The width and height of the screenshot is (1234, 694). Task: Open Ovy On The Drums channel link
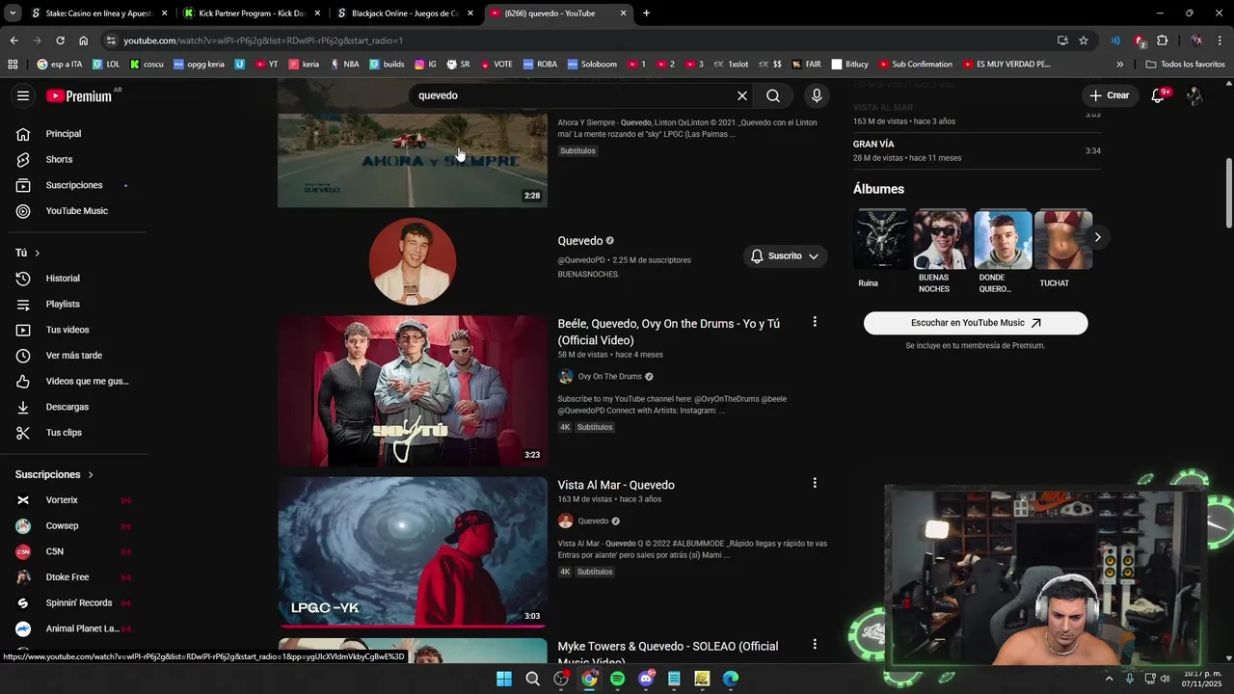(x=609, y=377)
